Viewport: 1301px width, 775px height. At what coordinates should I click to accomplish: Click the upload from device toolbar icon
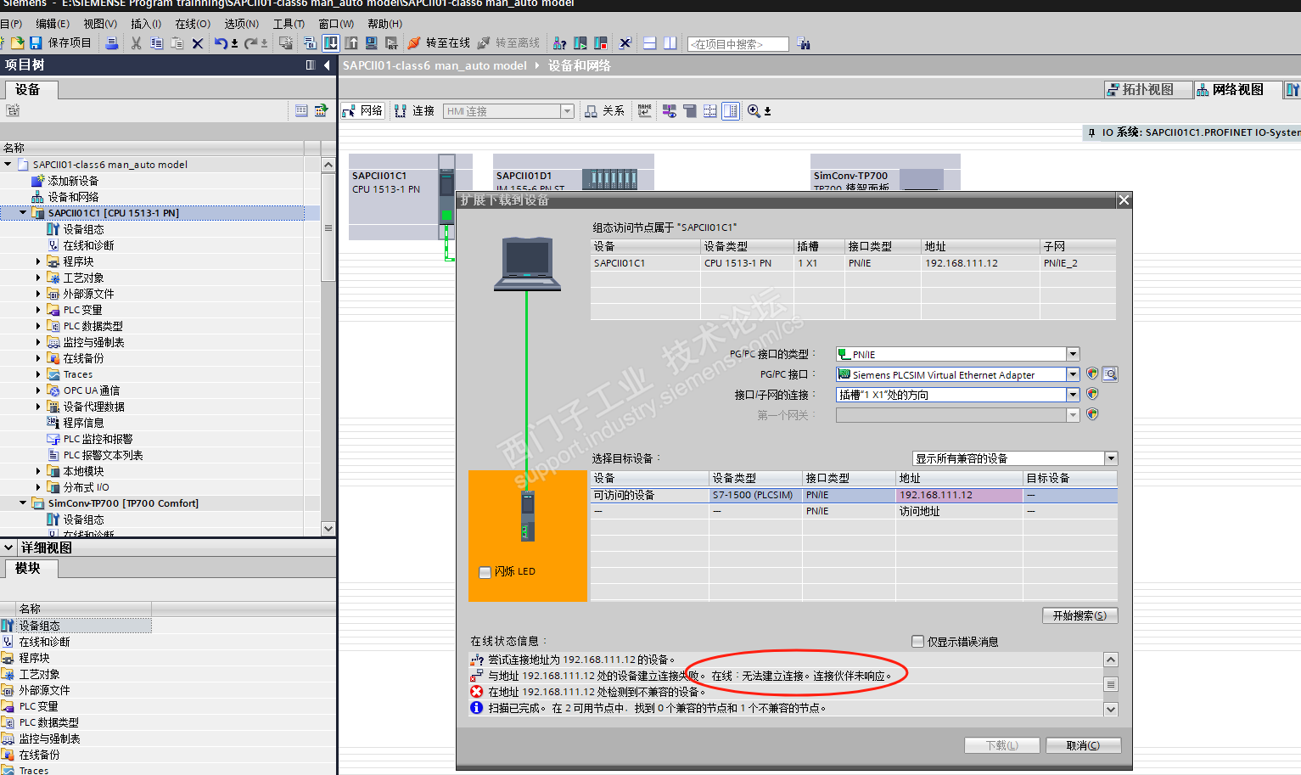point(350,43)
